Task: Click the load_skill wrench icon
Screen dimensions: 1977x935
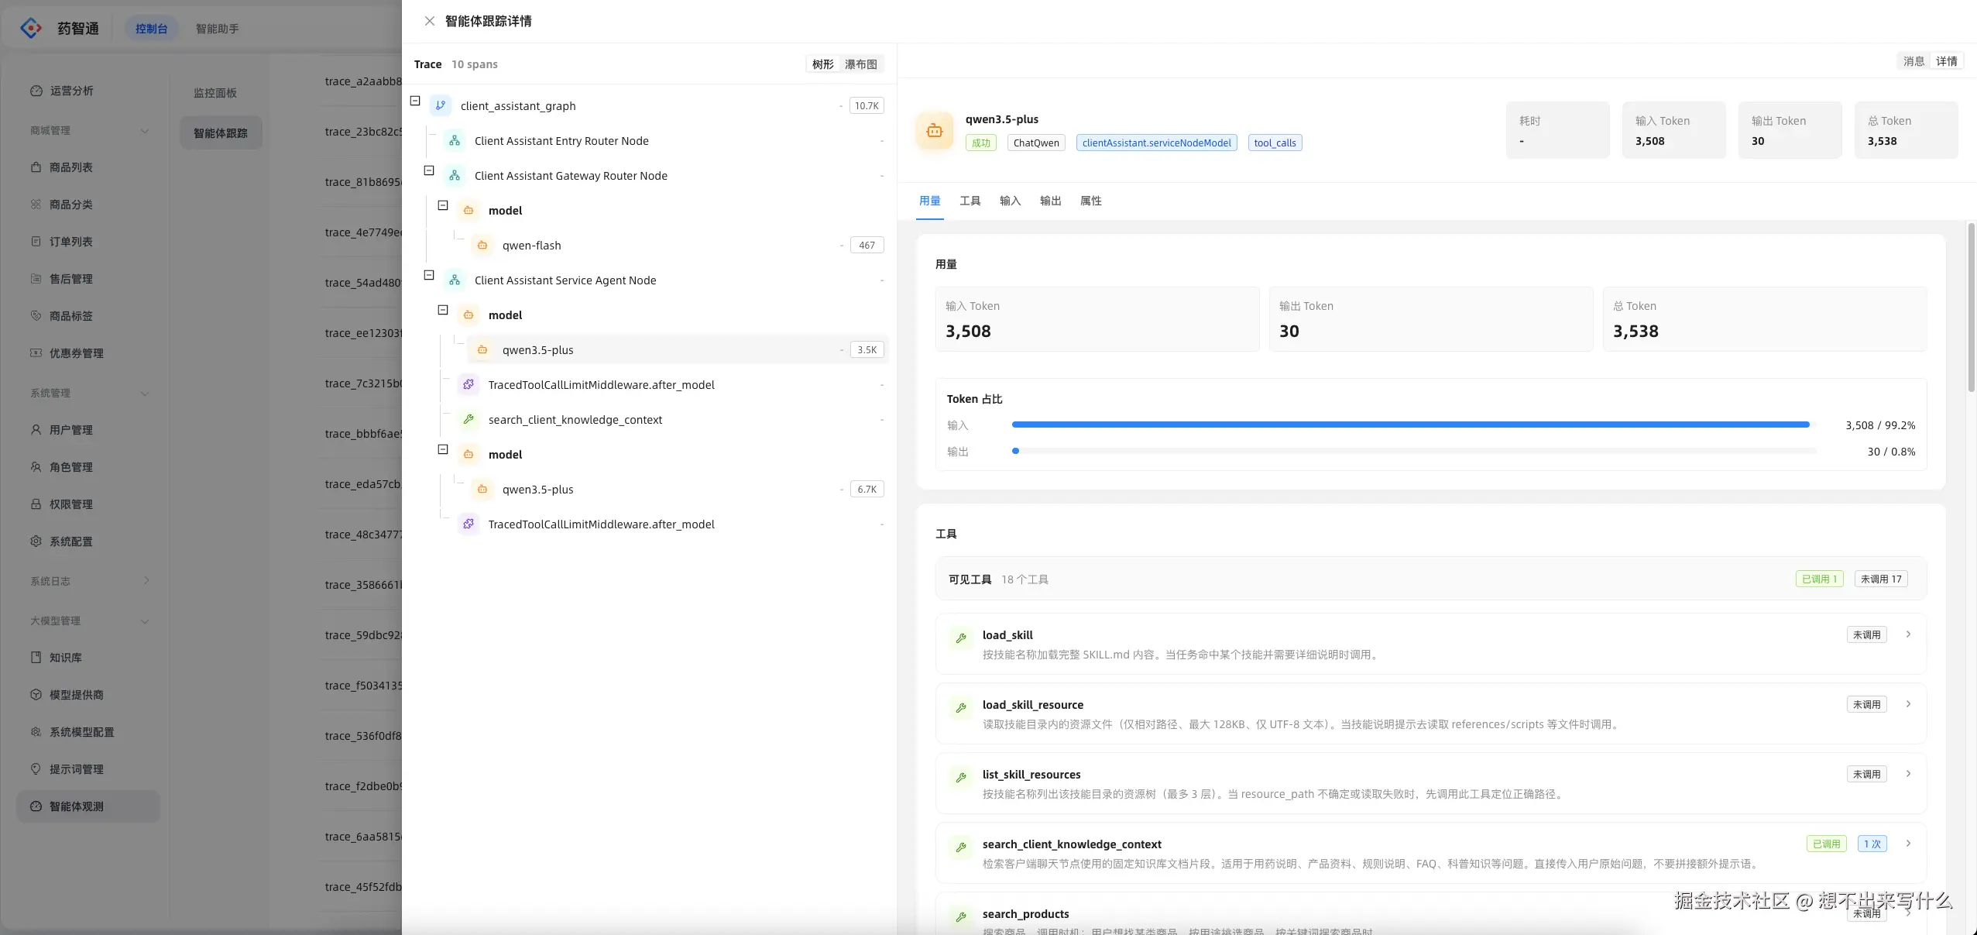Action: (961, 638)
